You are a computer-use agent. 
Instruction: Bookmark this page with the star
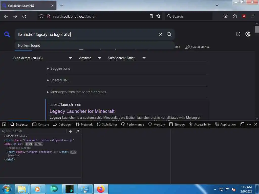[158, 16]
